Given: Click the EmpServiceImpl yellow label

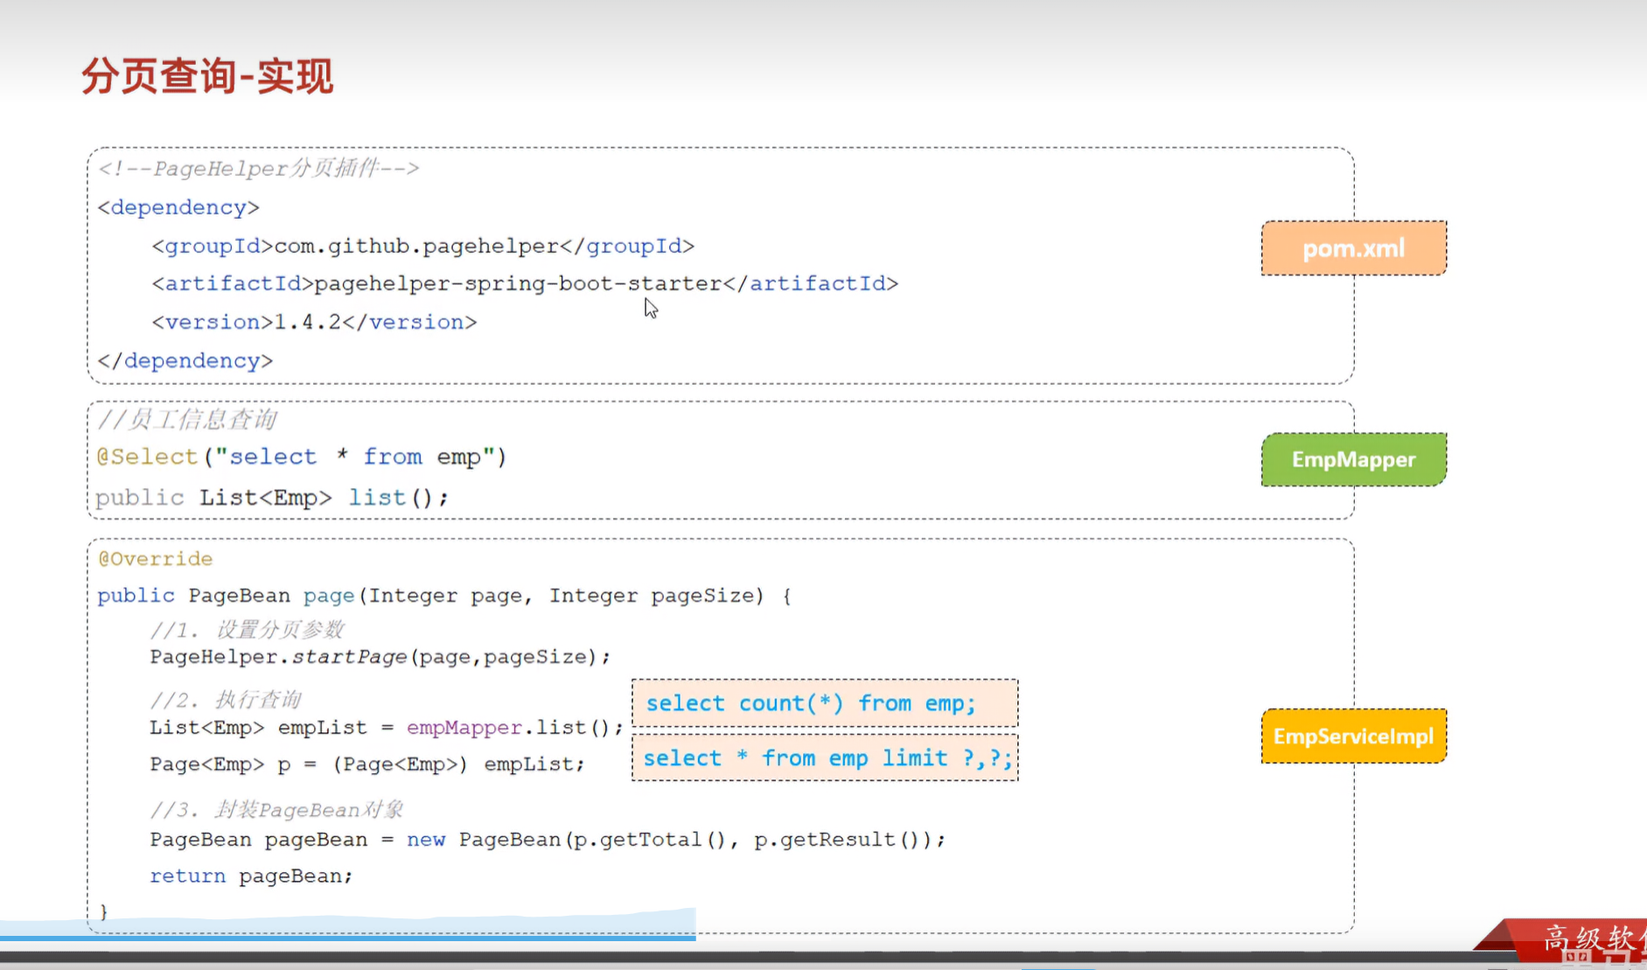Looking at the screenshot, I should click(1353, 736).
